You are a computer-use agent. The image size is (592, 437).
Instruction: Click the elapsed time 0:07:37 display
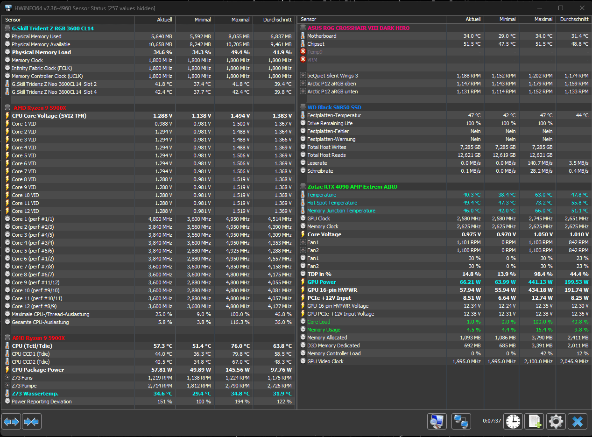click(x=492, y=421)
